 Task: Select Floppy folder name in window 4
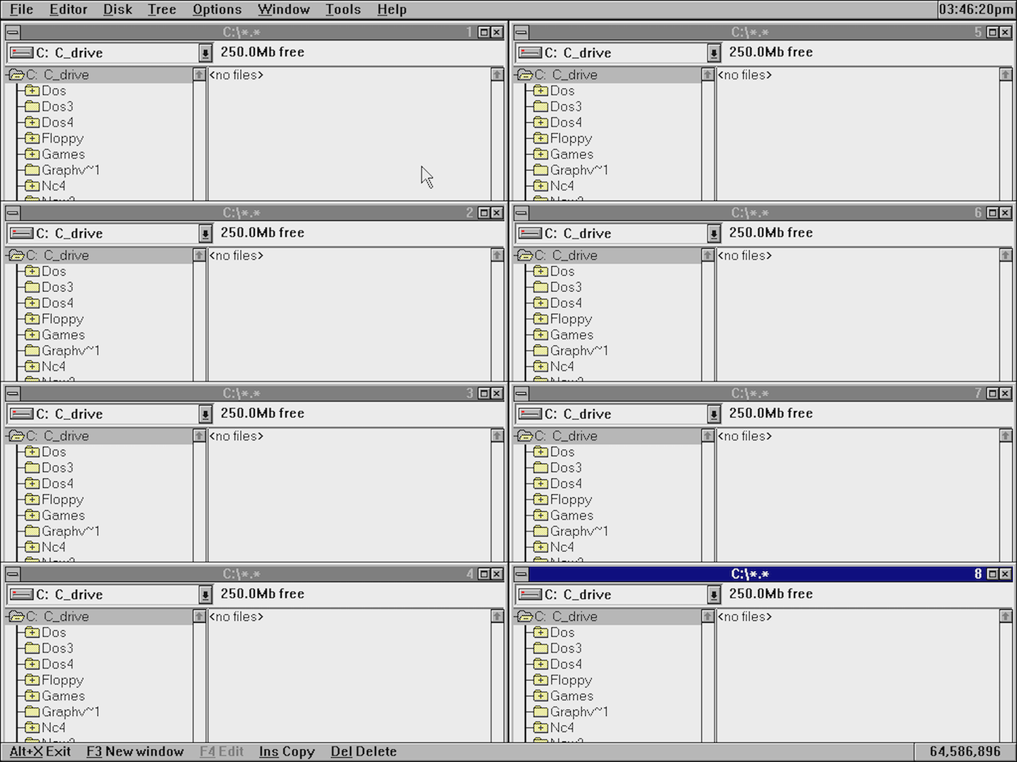coord(62,680)
